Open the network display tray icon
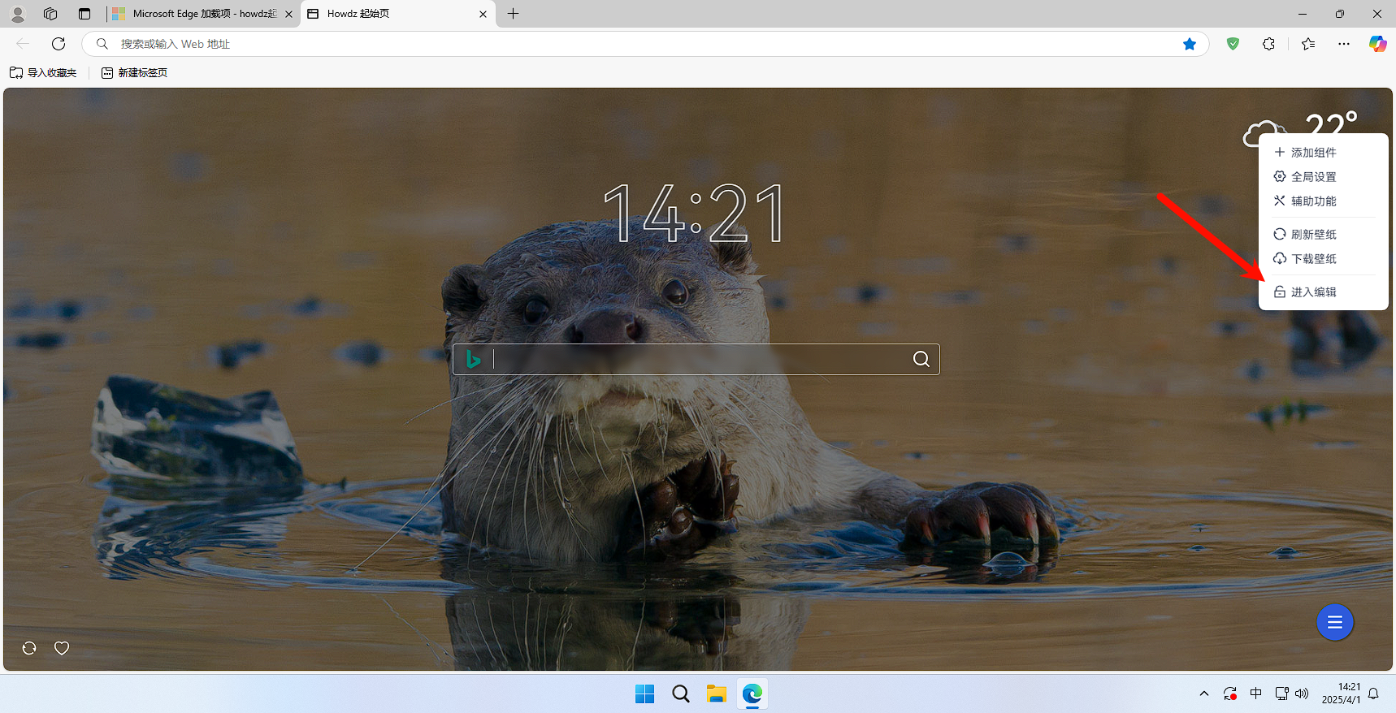 point(1281,694)
